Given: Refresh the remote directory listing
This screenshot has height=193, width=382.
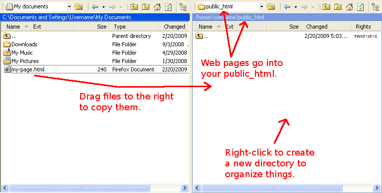Looking at the screenshot, I should pyautogui.click(x=361, y=7).
